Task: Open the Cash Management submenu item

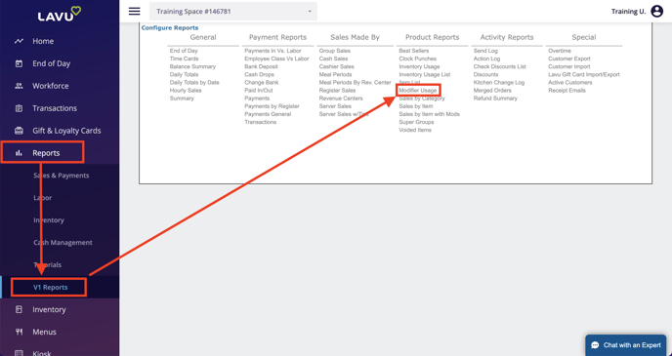Action: [63, 243]
